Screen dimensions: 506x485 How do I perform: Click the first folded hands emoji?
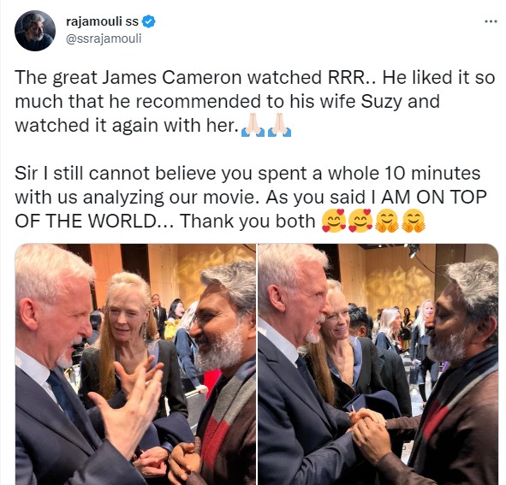[253, 125]
